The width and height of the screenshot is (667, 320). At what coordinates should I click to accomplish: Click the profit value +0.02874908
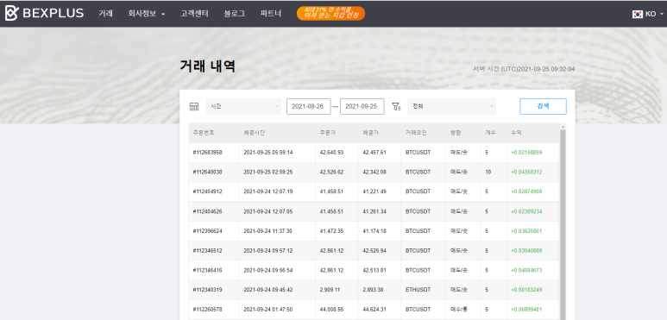526,191
